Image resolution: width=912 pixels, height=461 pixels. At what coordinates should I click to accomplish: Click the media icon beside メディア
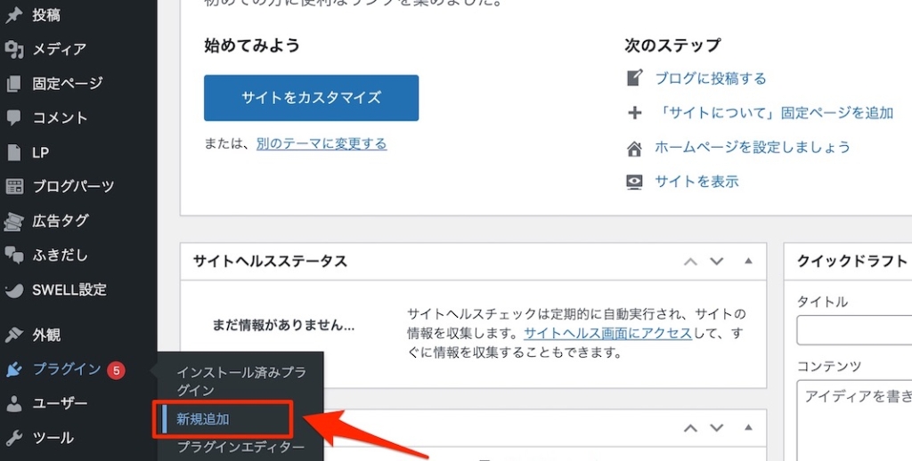click(x=14, y=50)
